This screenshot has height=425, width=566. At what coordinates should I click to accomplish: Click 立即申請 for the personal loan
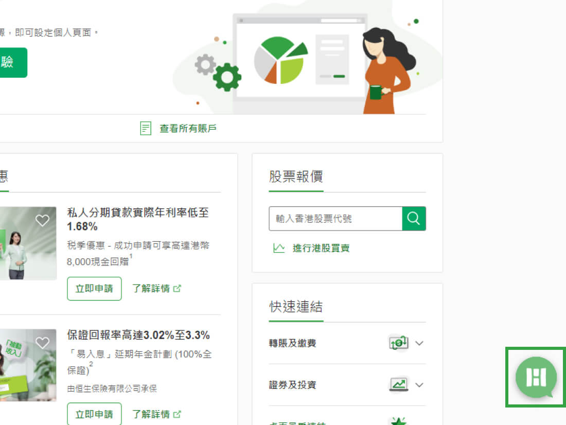94,289
